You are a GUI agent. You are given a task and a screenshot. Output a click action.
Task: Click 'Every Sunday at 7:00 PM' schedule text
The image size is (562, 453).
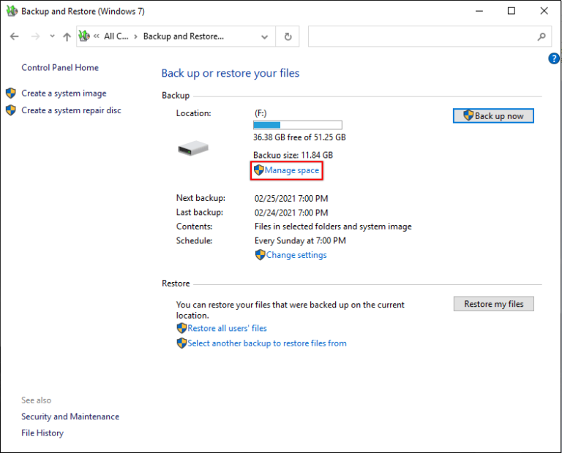point(300,241)
